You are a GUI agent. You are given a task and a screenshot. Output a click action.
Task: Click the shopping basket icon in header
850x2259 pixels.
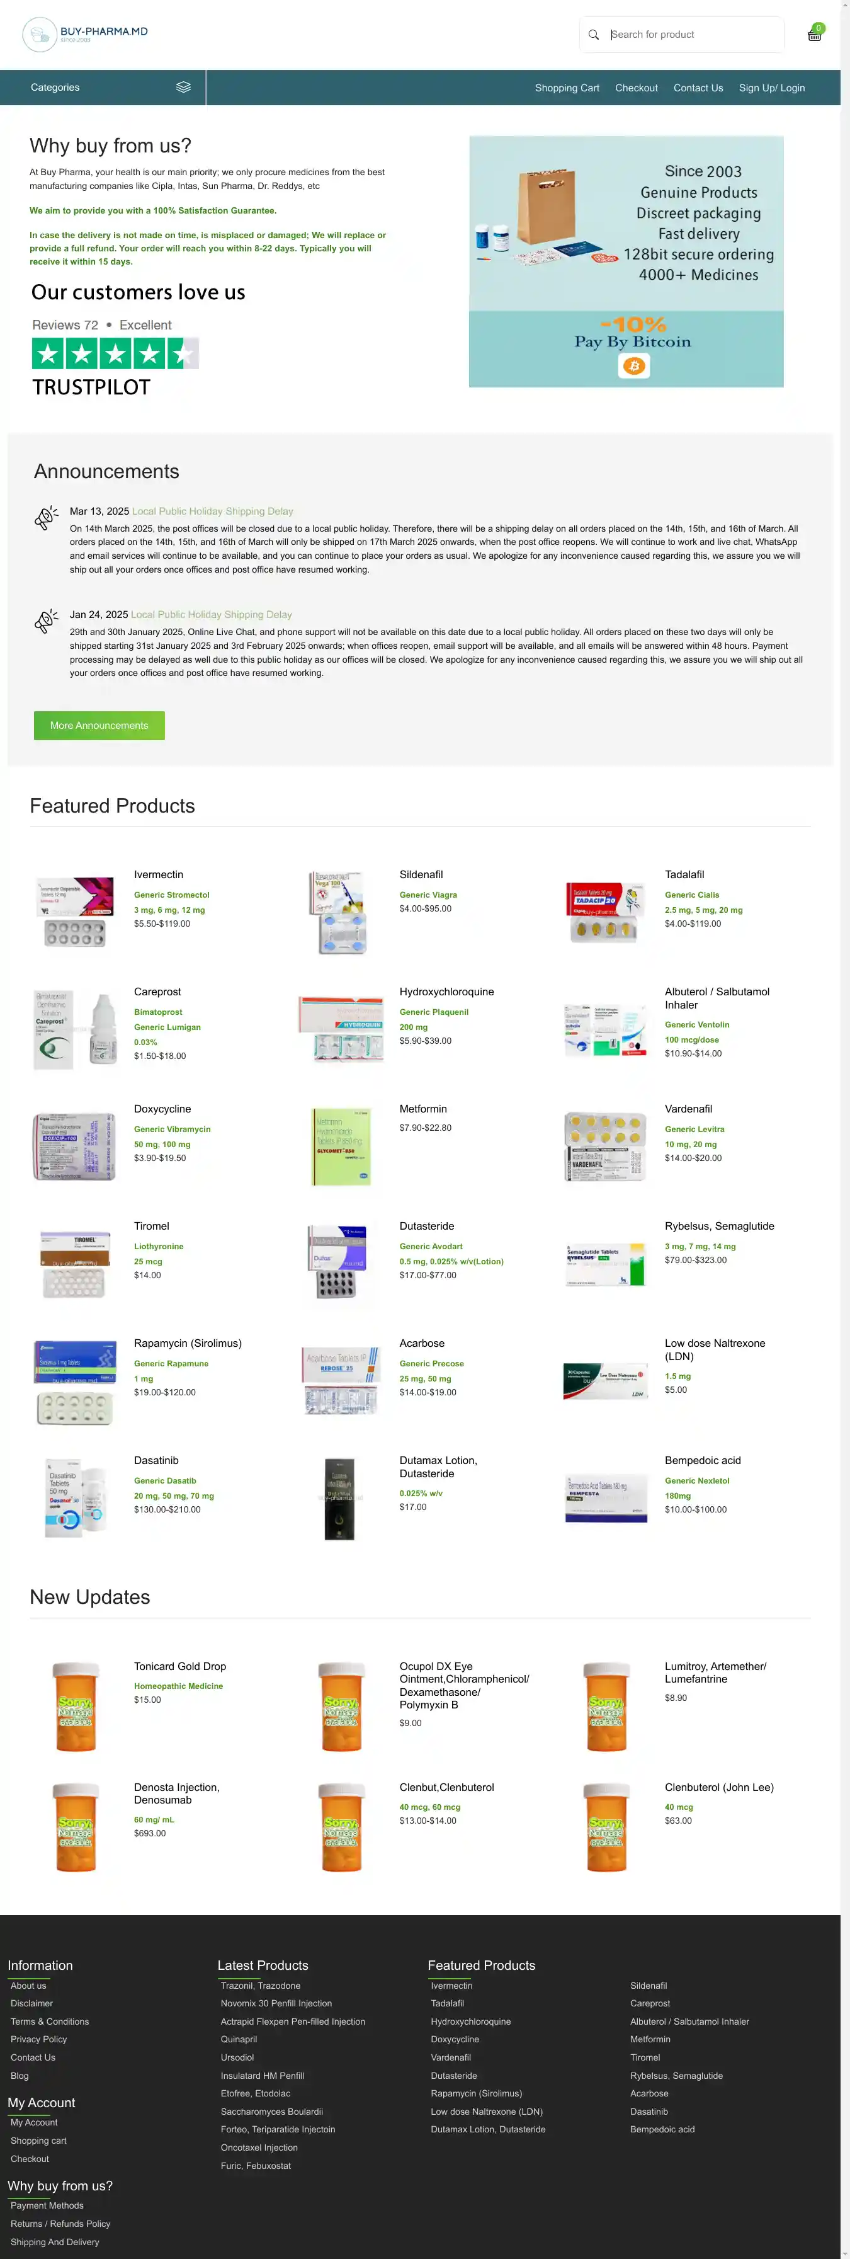coord(814,35)
